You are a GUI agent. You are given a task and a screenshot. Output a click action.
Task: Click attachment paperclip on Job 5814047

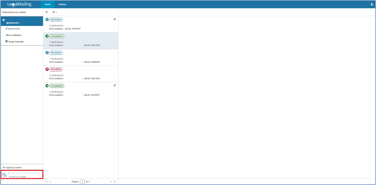coord(115,19)
